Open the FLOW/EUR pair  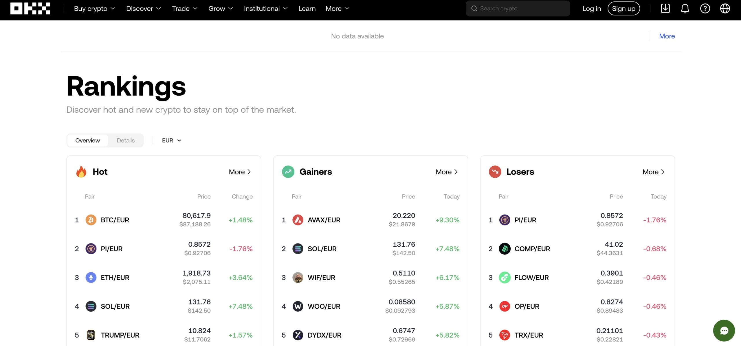pyautogui.click(x=531, y=278)
